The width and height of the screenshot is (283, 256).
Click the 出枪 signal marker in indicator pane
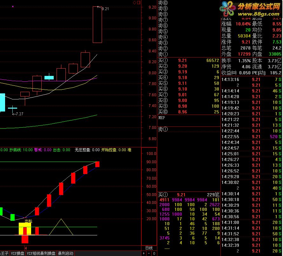28,221
